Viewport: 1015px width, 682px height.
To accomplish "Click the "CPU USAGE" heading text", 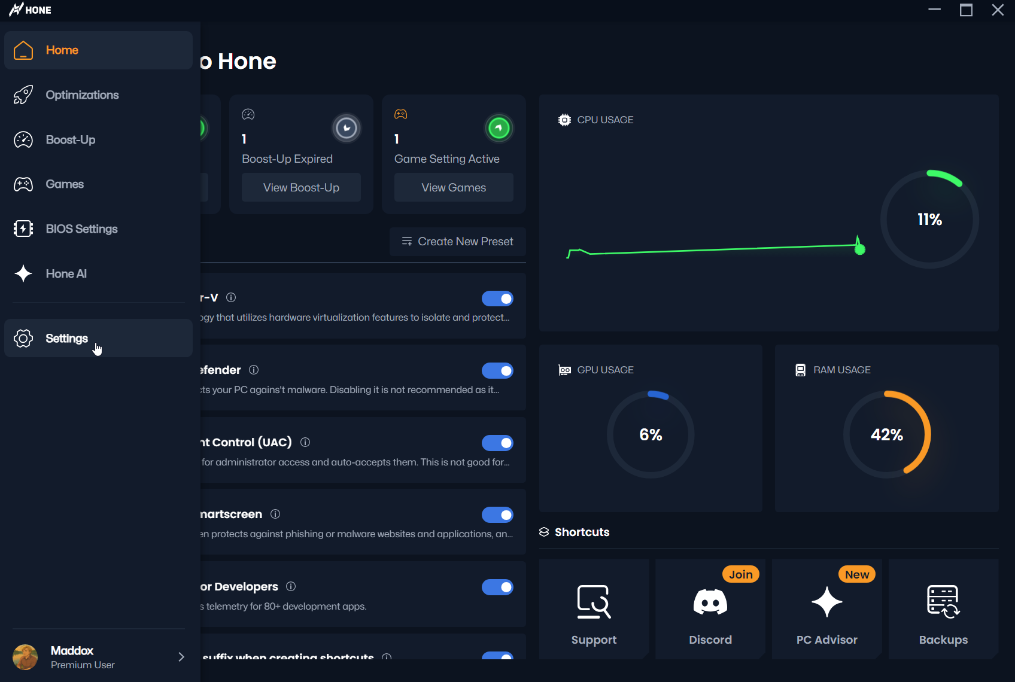I will [605, 120].
